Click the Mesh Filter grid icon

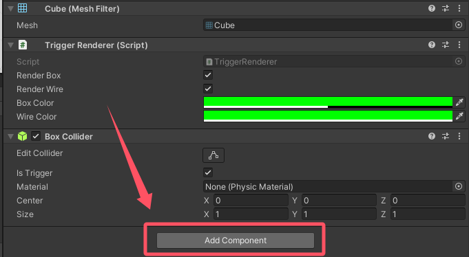click(23, 8)
